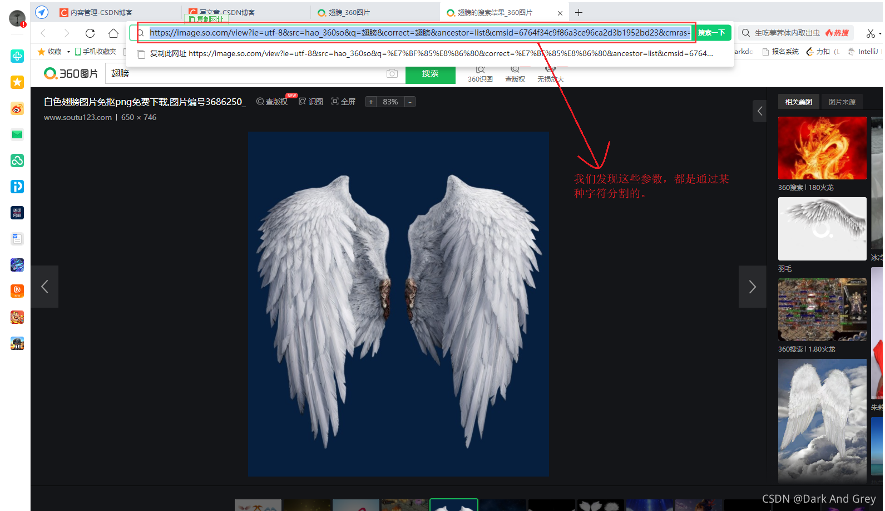Image resolution: width=885 pixels, height=511 pixels.
Task: Select the 复制此网址 suggestion row
Action: [429, 54]
